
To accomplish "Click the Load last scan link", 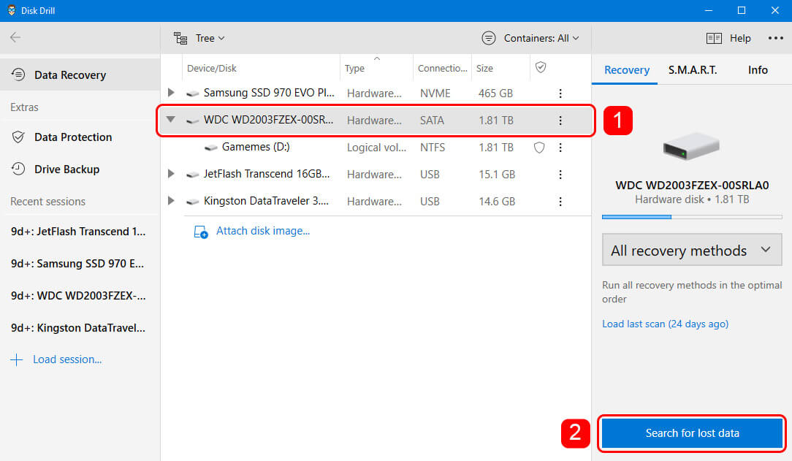I will [665, 324].
